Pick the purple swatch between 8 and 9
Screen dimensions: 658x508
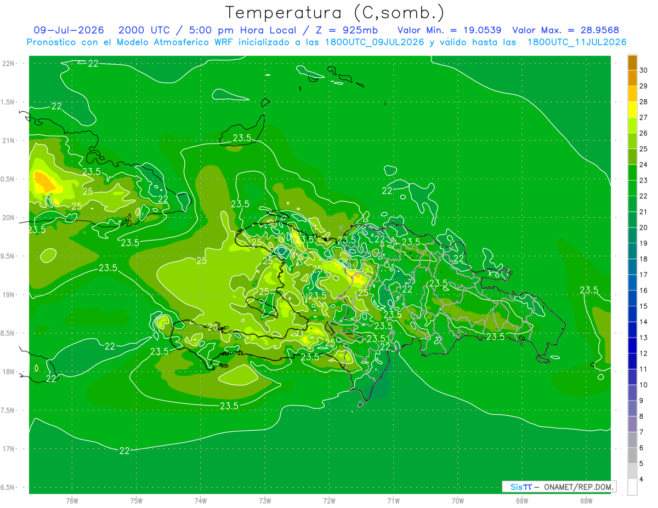coord(632,408)
